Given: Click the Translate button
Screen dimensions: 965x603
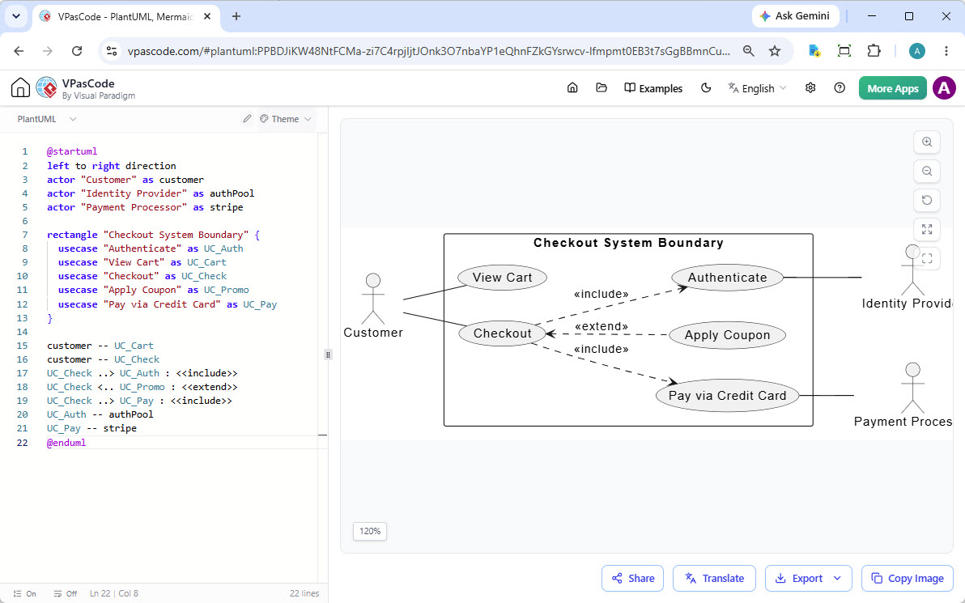Looking at the screenshot, I should tap(714, 579).
